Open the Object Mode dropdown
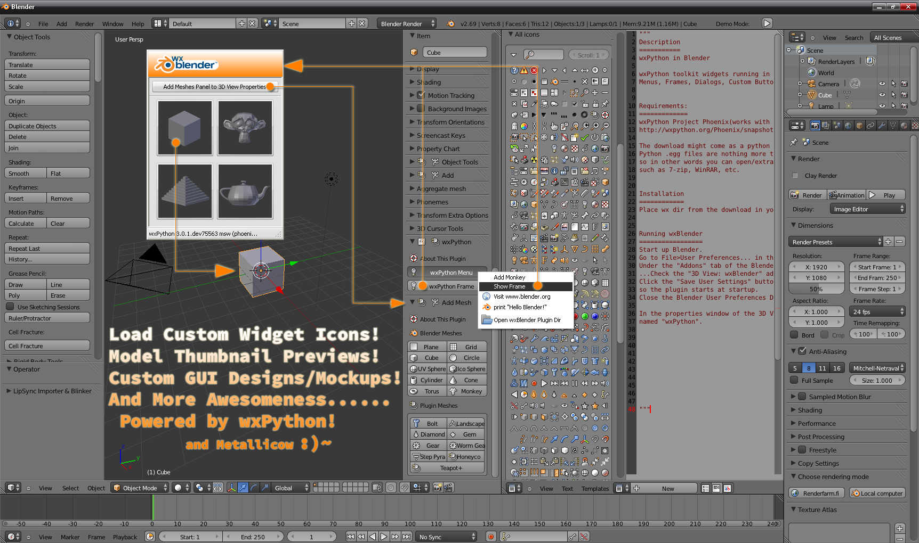Image resolution: width=919 pixels, height=543 pixels. [140, 488]
